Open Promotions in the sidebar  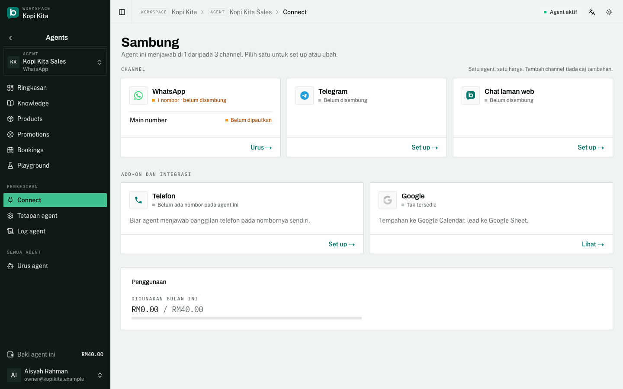(55, 134)
